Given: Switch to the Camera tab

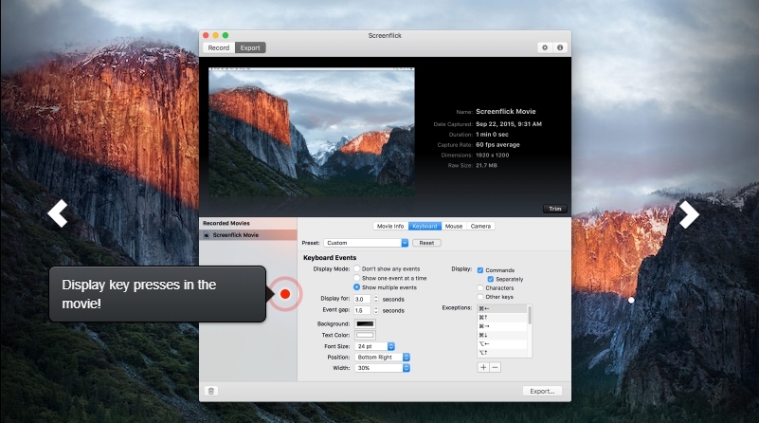Looking at the screenshot, I should (480, 227).
